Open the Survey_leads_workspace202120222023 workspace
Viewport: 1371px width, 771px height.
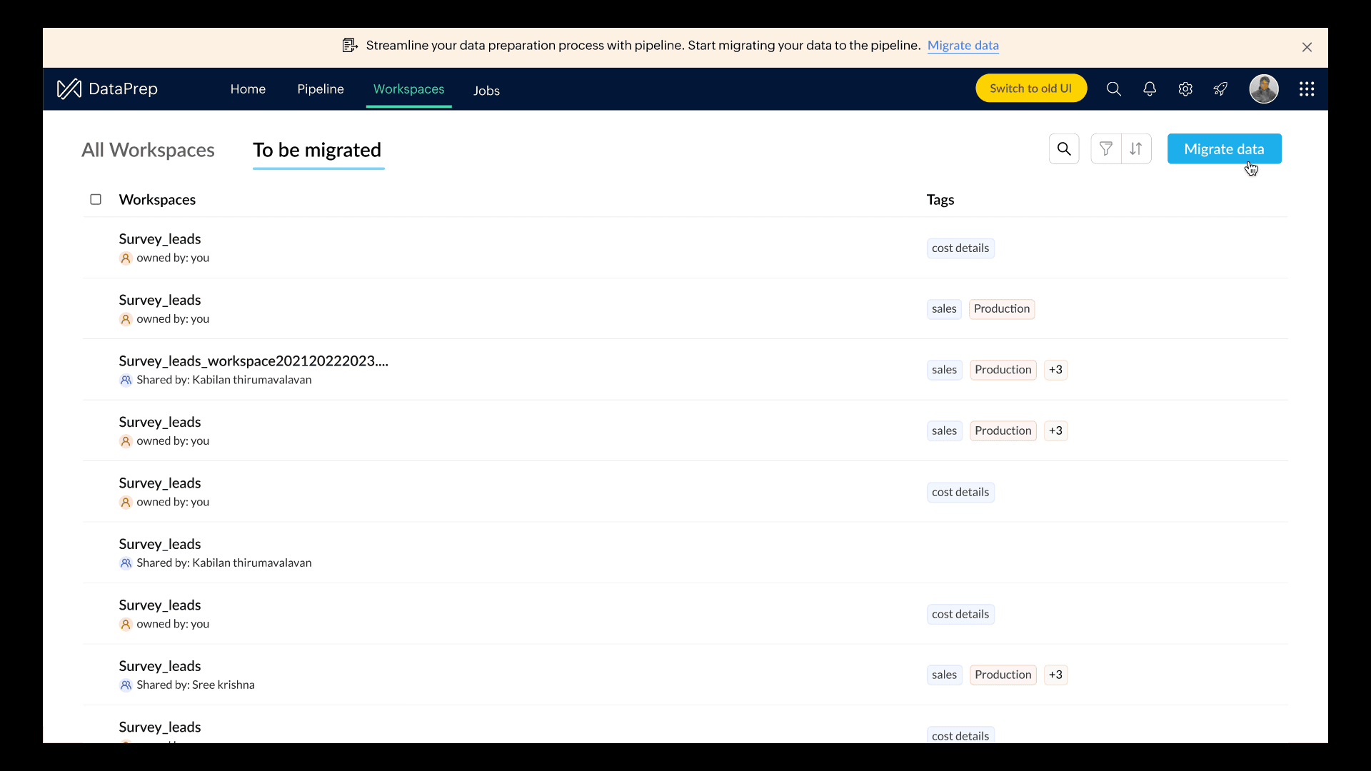(253, 361)
